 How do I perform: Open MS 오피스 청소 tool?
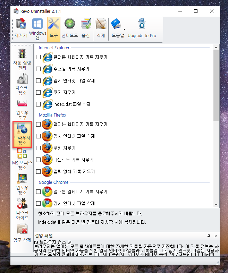pyautogui.click(x=22, y=159)
